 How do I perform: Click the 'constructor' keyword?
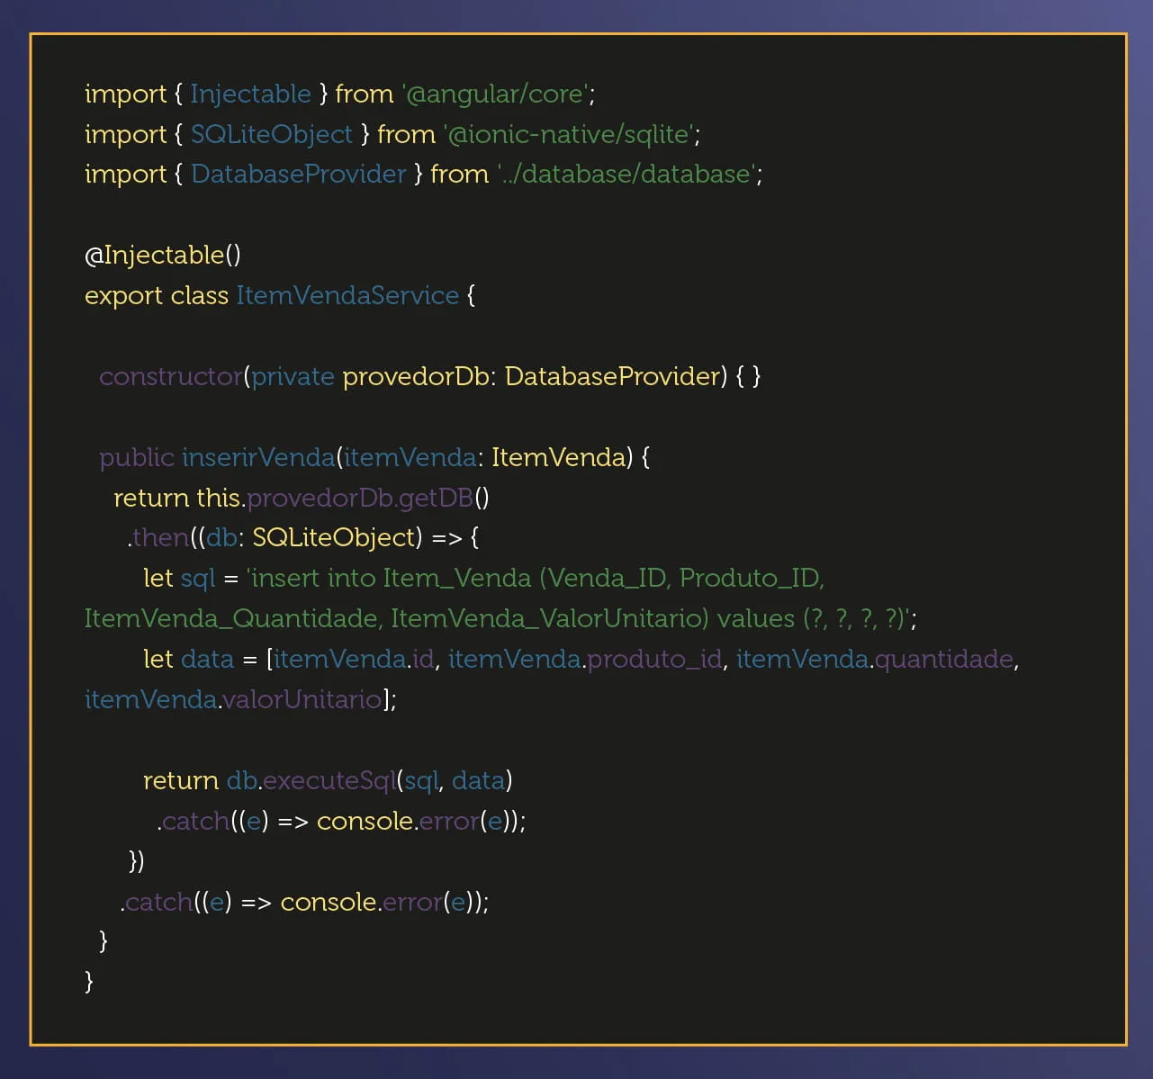tap(171, 376)
